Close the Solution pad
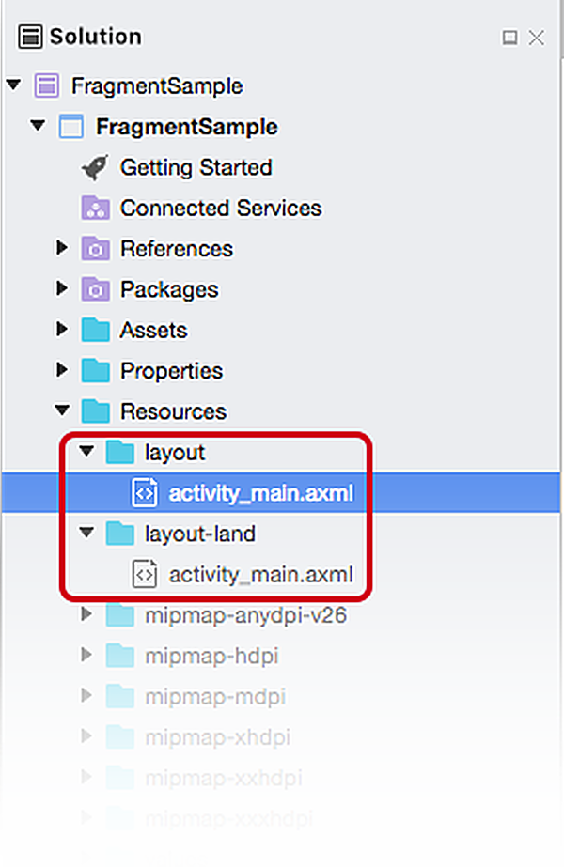The height and width of the screenshot is (867, 564). pos(537,38)
